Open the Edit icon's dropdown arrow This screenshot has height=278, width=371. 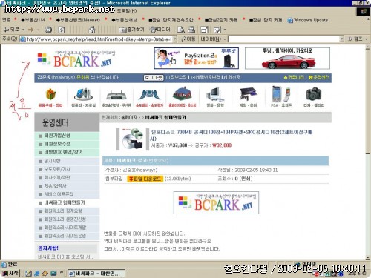[x=225, y=30]
